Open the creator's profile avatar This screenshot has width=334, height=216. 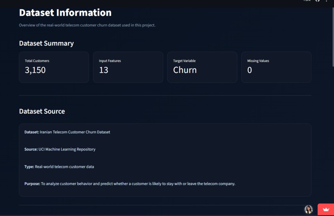(308, 209)
